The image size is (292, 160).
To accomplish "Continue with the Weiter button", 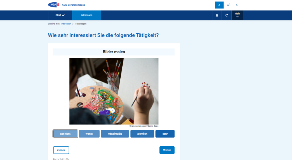I will pyautogui.click(x=167, y=150).
